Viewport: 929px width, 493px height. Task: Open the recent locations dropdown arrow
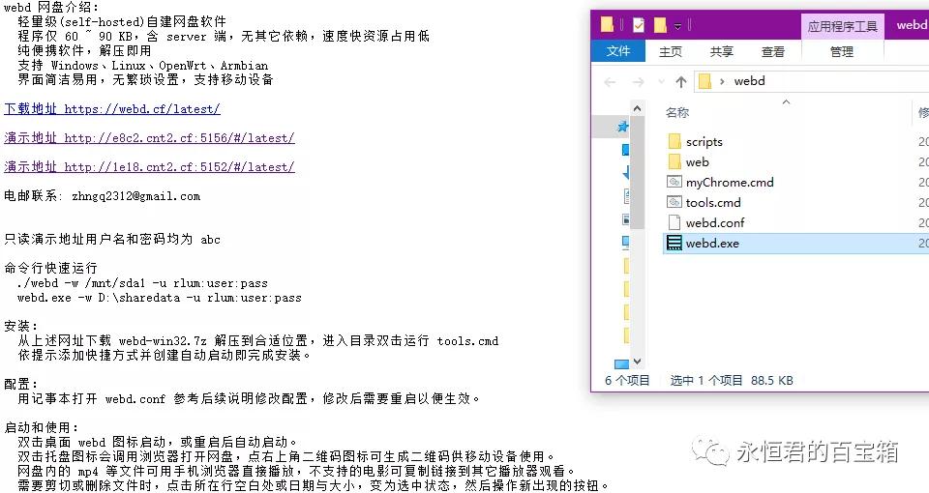(661, 81)
